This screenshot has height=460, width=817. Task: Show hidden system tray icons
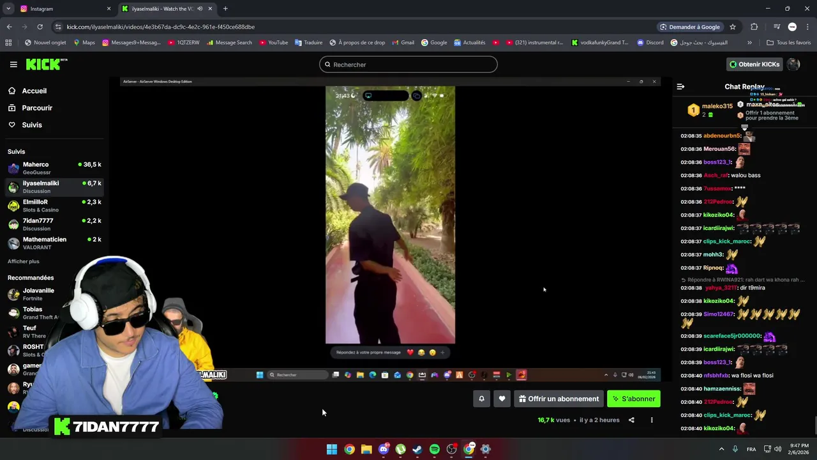[x=721, y=449]
